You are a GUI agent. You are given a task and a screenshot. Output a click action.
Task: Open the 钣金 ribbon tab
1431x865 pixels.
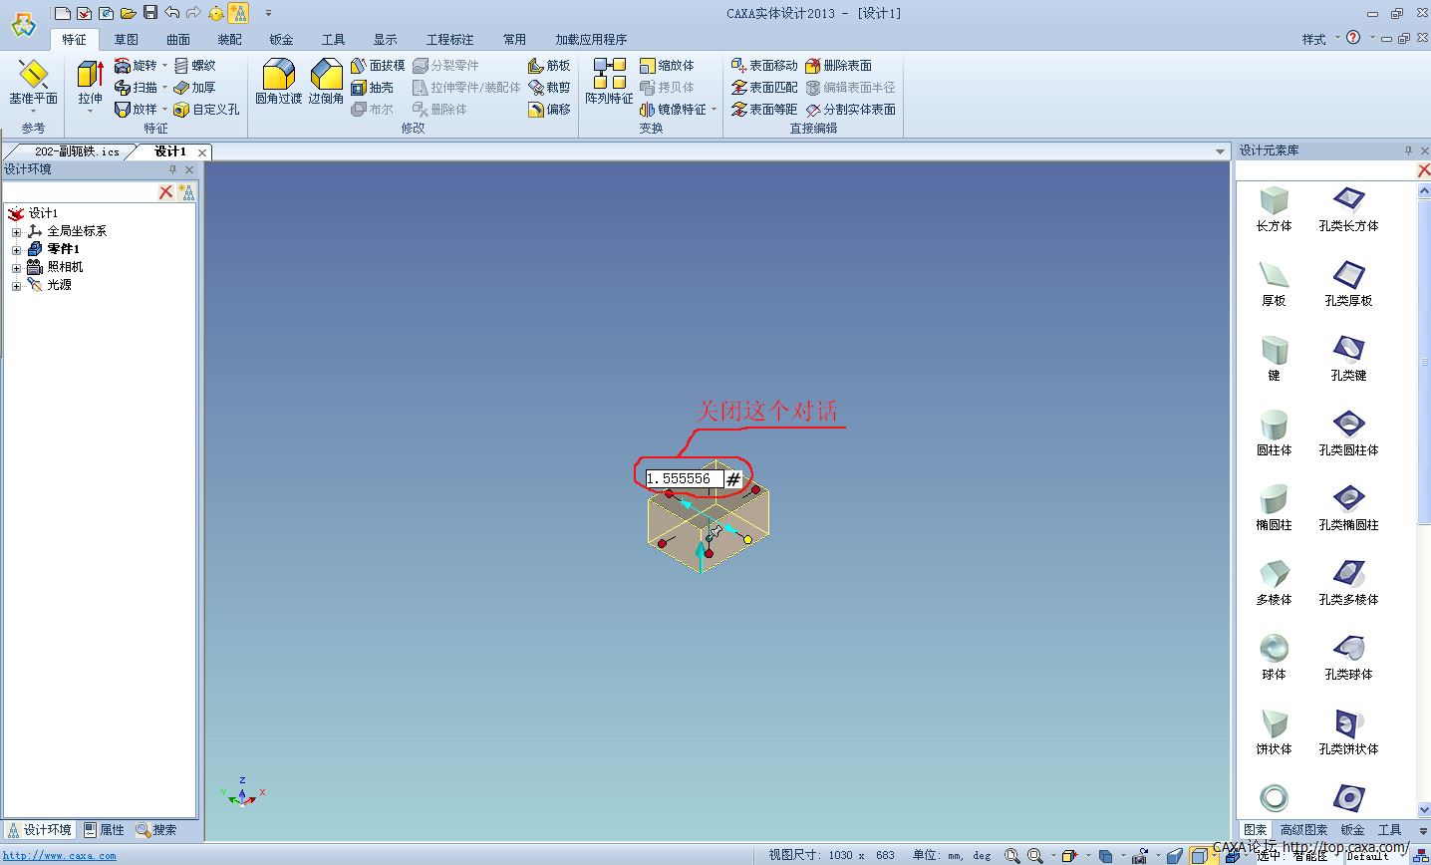coord(282,40)
